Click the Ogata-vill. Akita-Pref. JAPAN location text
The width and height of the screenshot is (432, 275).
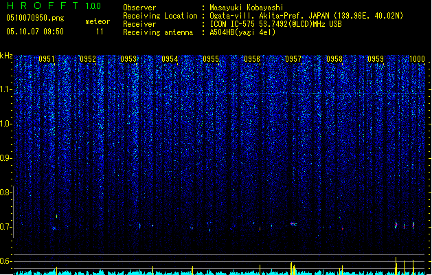(x=306, y=16)
